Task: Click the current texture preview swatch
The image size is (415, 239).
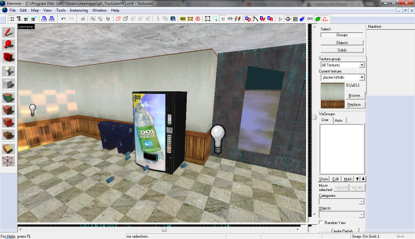Action: pyautogui.click(x=333, y=95)
